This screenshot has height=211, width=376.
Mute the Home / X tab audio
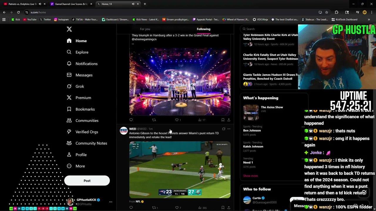(133, 4)
